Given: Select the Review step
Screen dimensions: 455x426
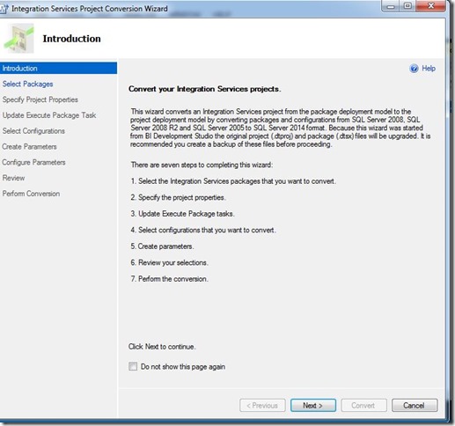Looking at the screenshot, I should (13, 178).
